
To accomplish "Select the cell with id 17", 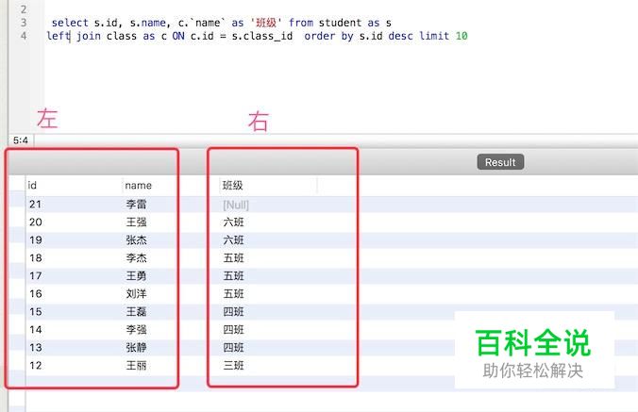I will point(36,276).
